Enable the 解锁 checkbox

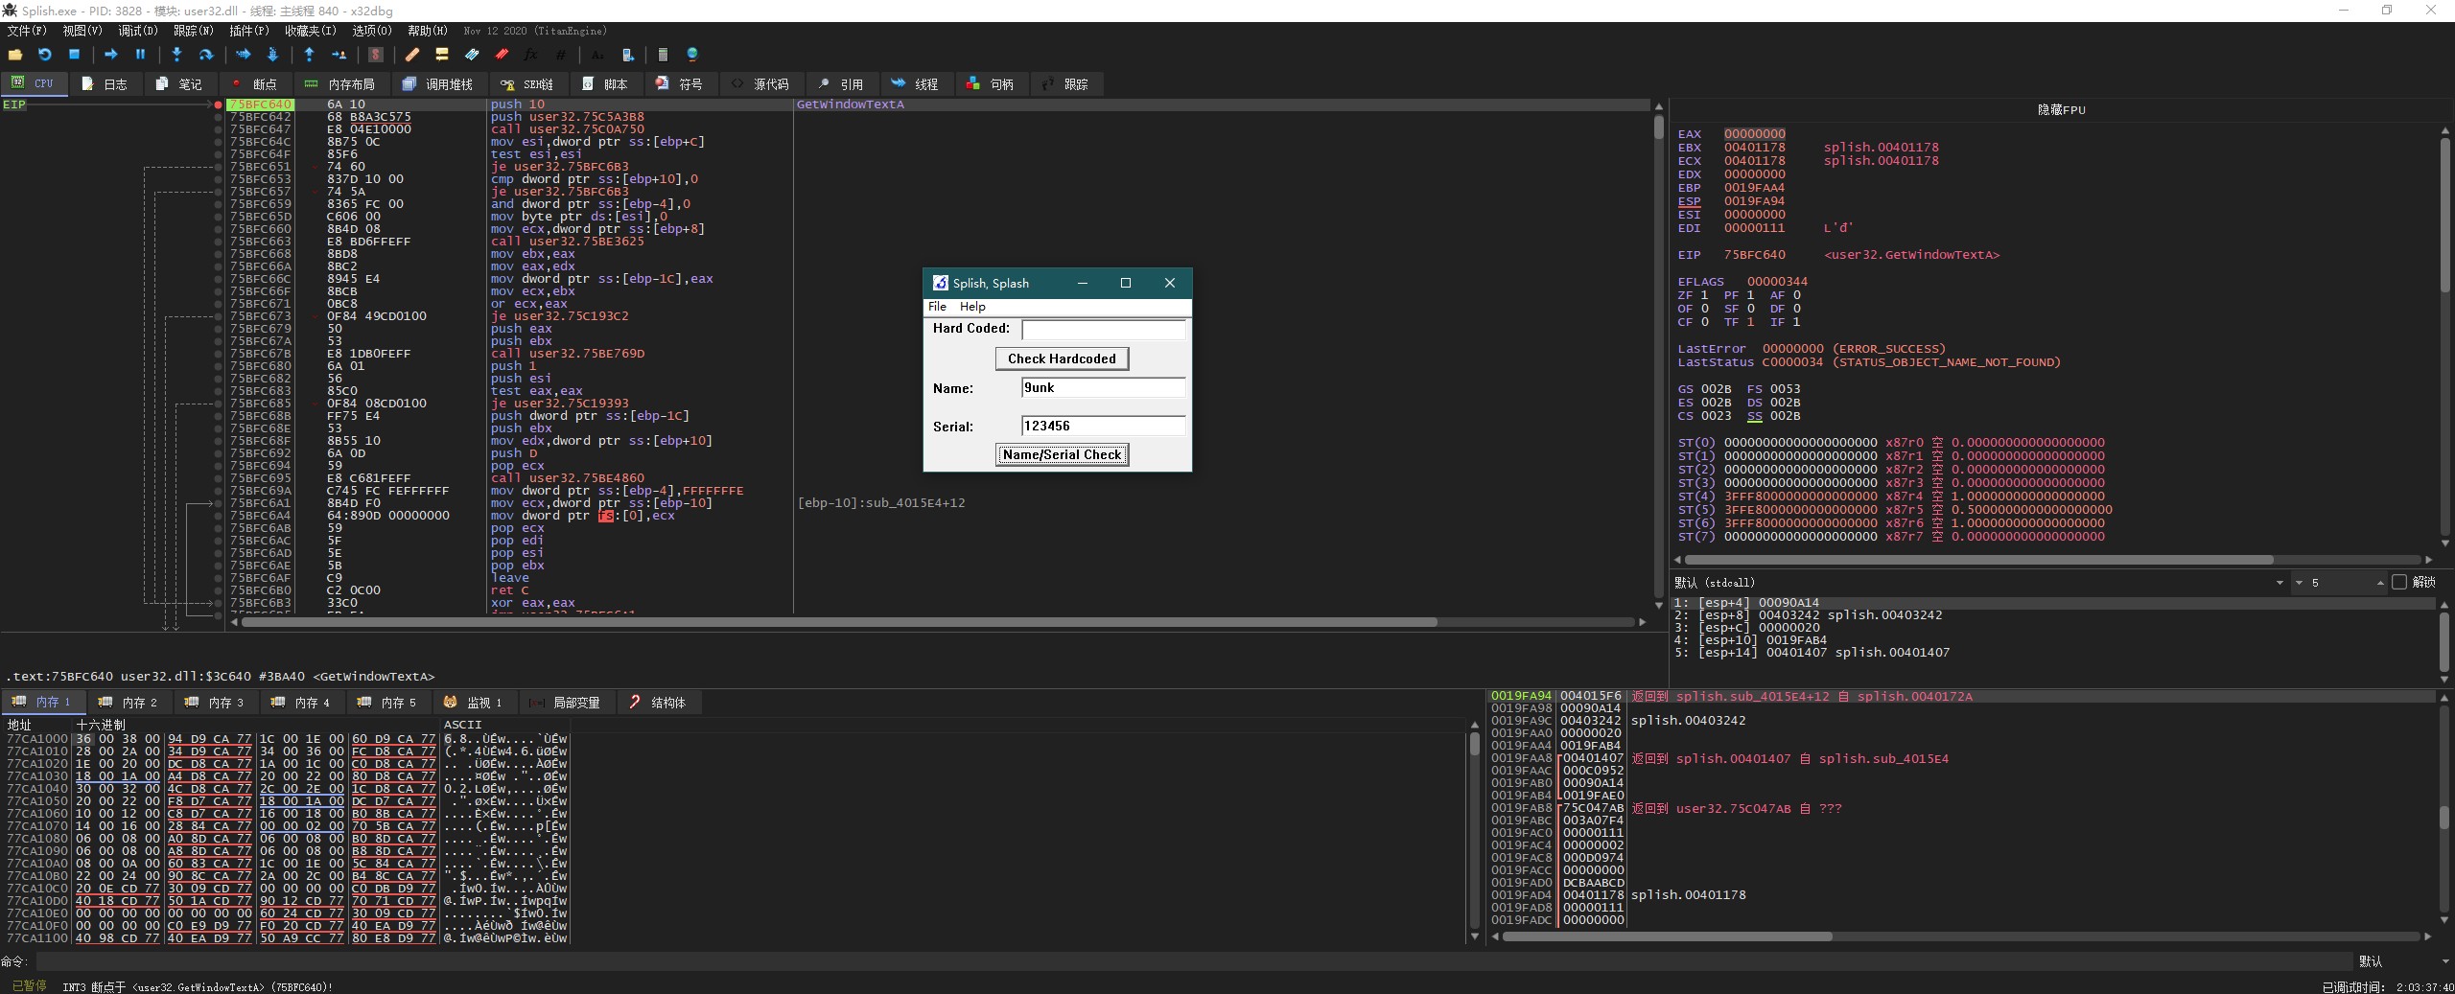coord(2398,582)
